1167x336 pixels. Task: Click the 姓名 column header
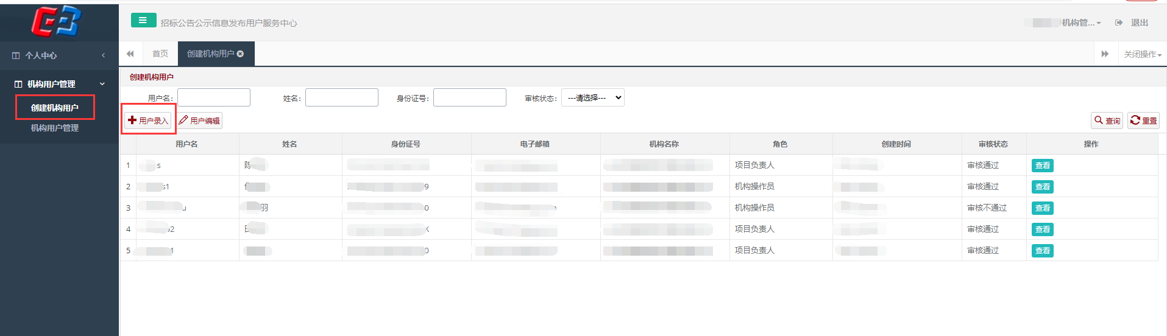290,144
